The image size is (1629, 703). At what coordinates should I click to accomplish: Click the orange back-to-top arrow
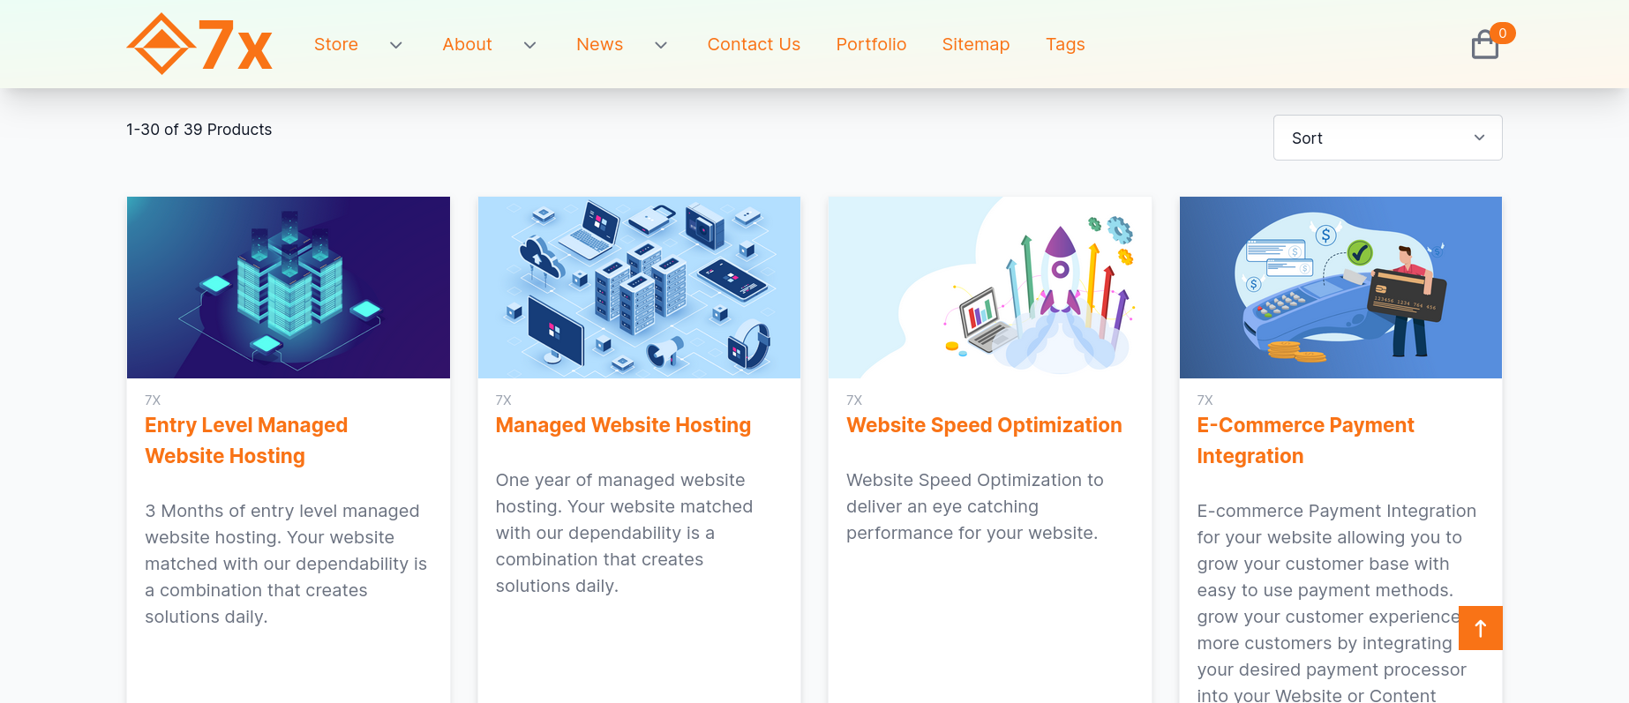(x=1481, y=628)
